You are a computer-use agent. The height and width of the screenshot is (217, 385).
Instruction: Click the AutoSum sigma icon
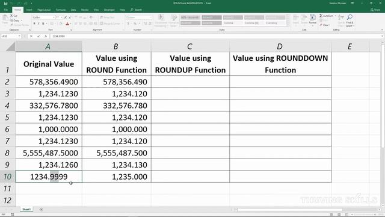pyautogui.click(x=321, y=16)
